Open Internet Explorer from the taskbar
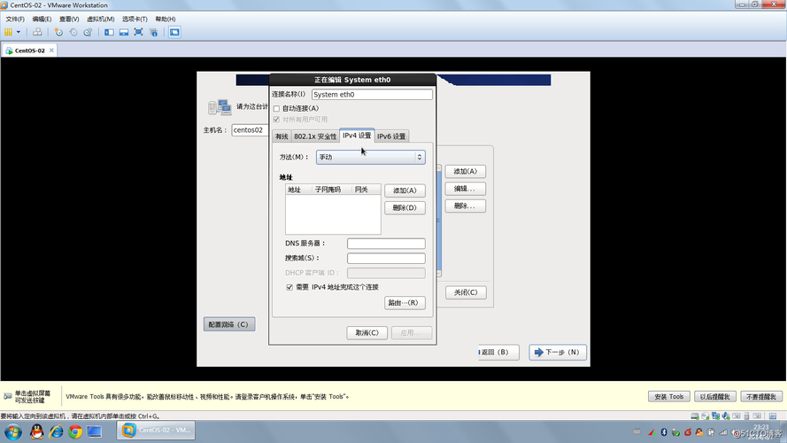This screenshot has height=443, width=787. 57,431
